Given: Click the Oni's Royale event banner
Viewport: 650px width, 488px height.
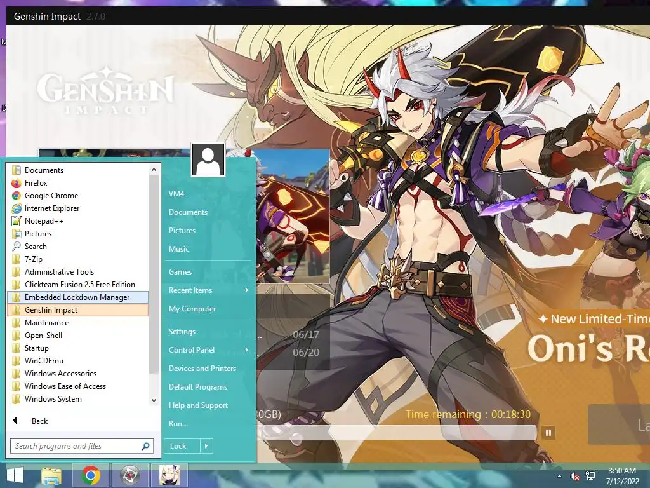Looking at the screenshot, I should point(588,348).
